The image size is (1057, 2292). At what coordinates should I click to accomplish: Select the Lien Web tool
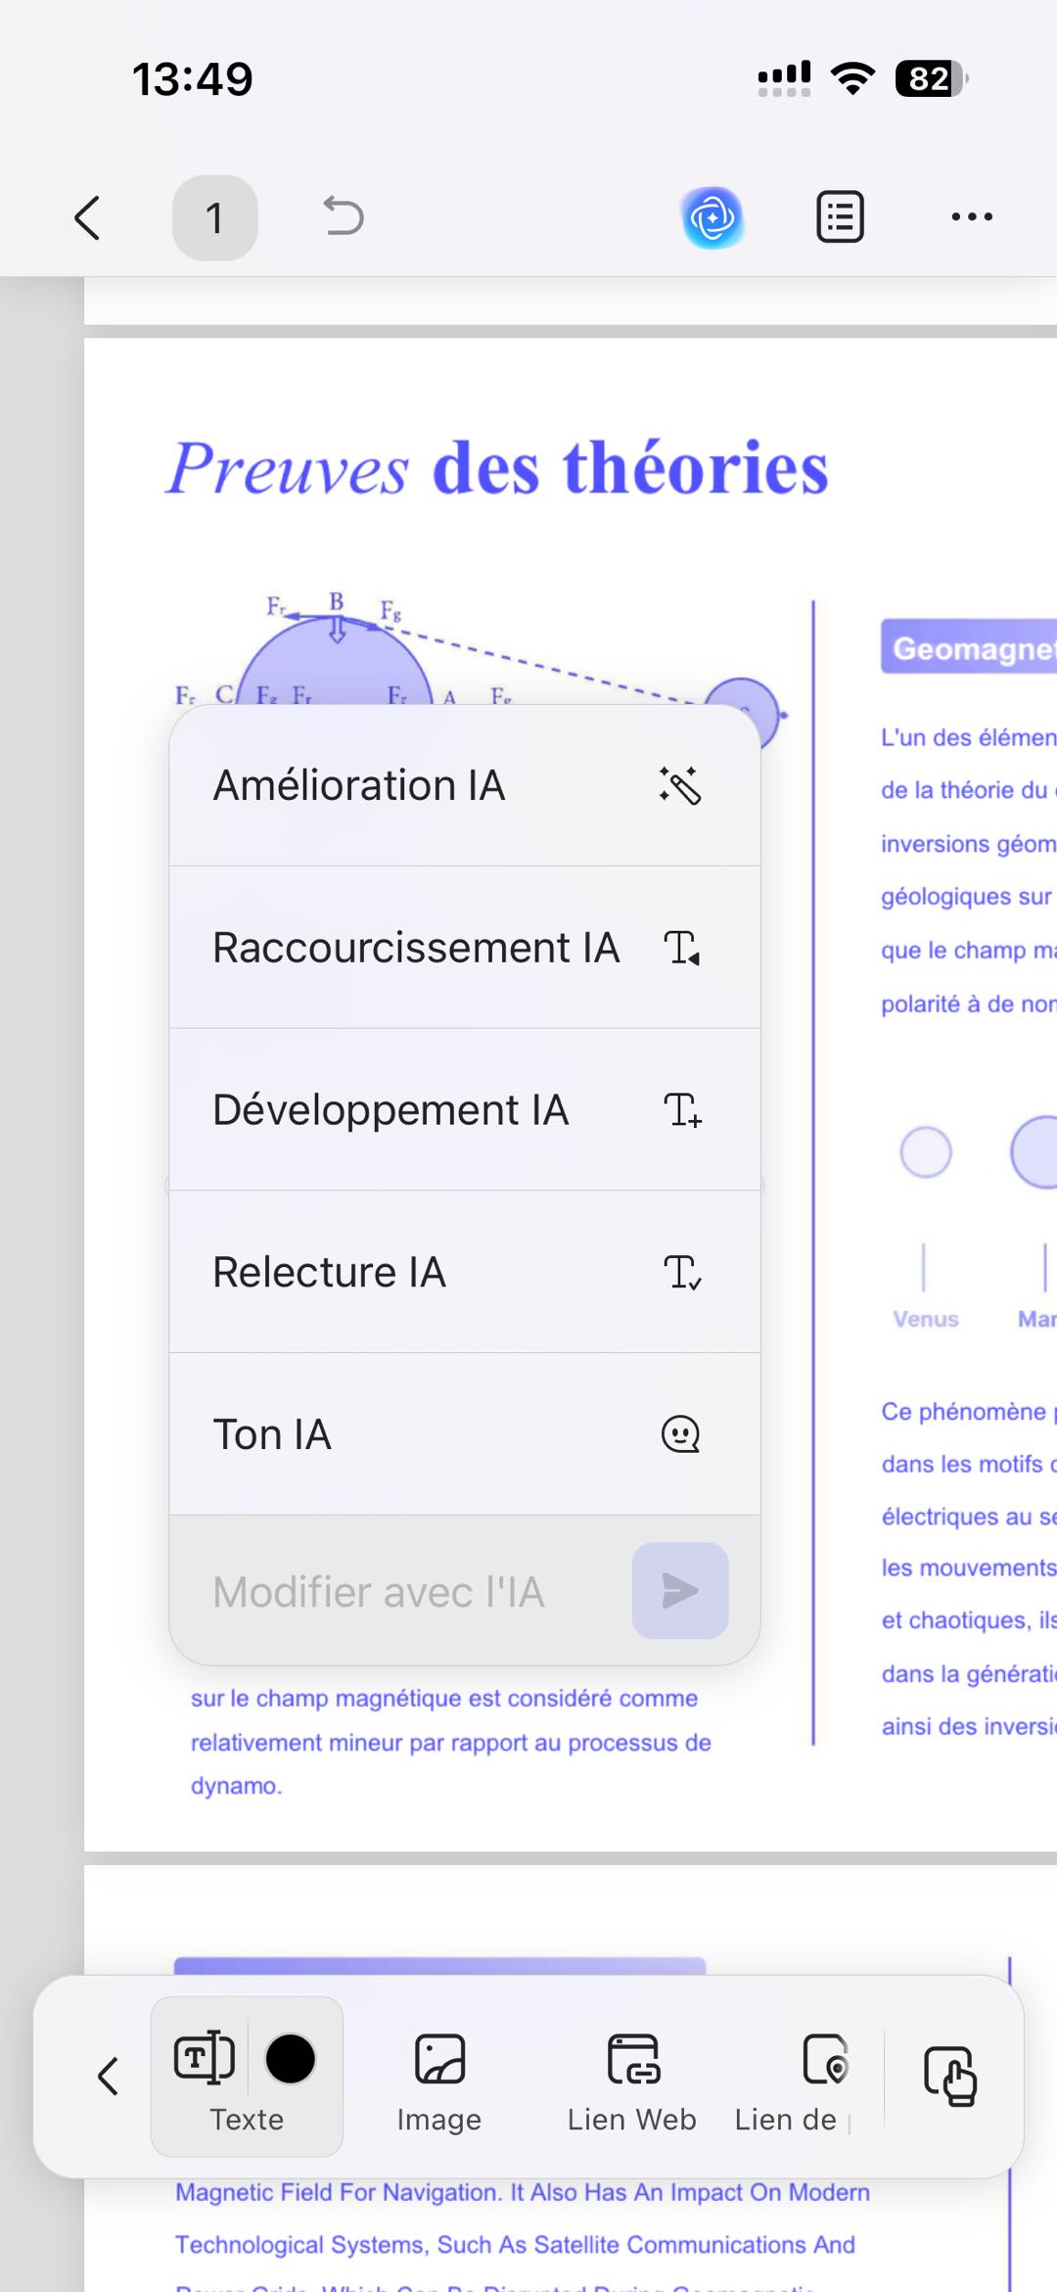click(629, 2078)
